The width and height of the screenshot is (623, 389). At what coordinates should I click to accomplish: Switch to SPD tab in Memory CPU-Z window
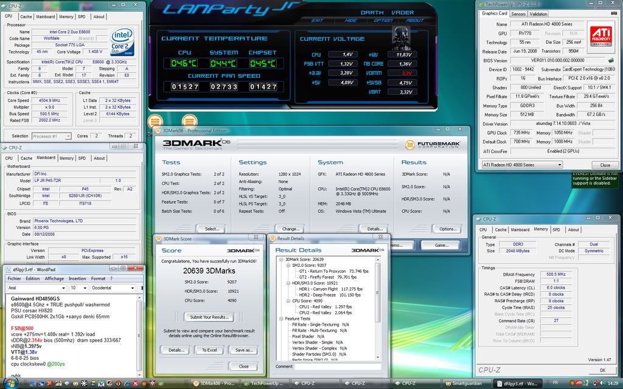point(556,230)
